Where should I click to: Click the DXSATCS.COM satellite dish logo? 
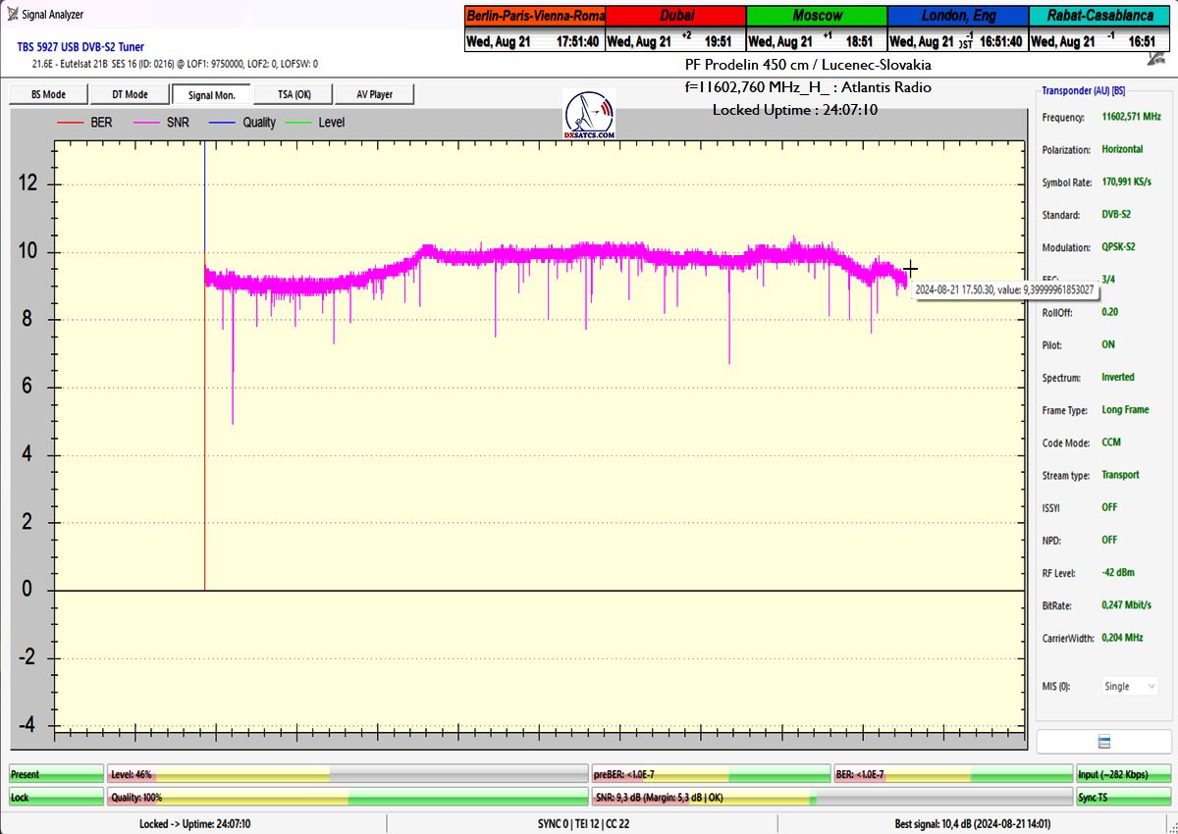[x=589, y=116]
